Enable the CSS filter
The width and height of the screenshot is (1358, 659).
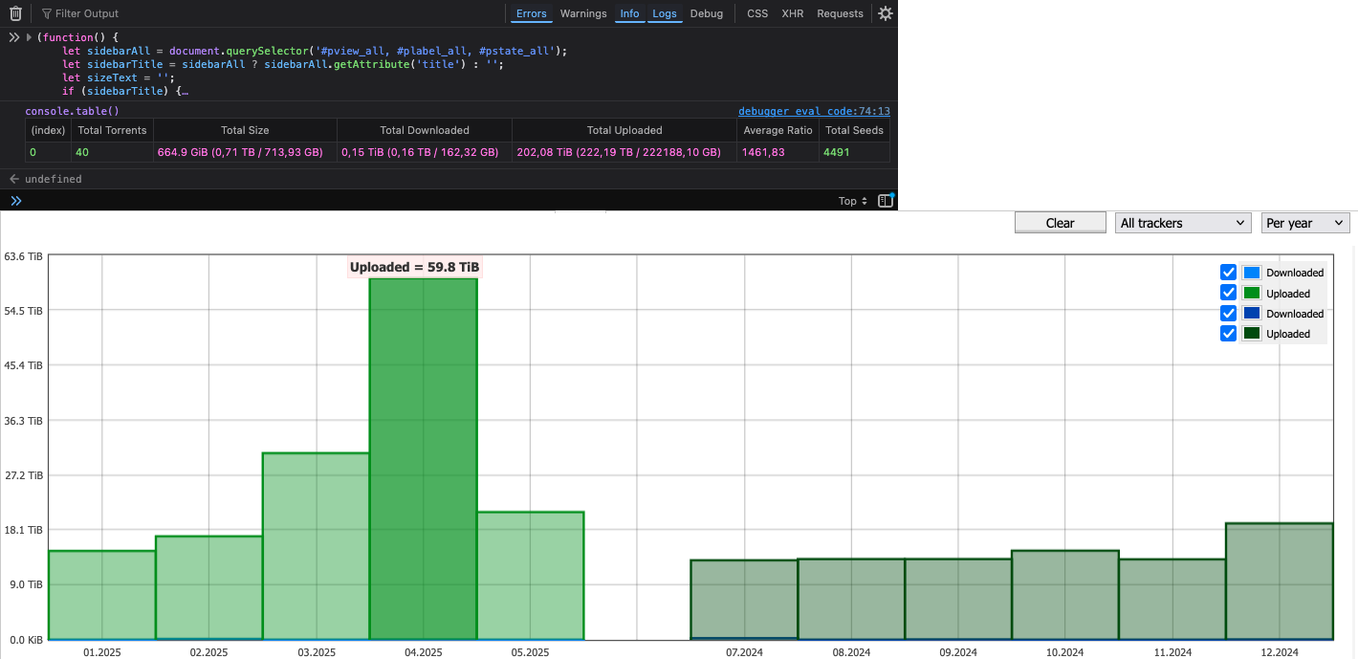[757, 13]
